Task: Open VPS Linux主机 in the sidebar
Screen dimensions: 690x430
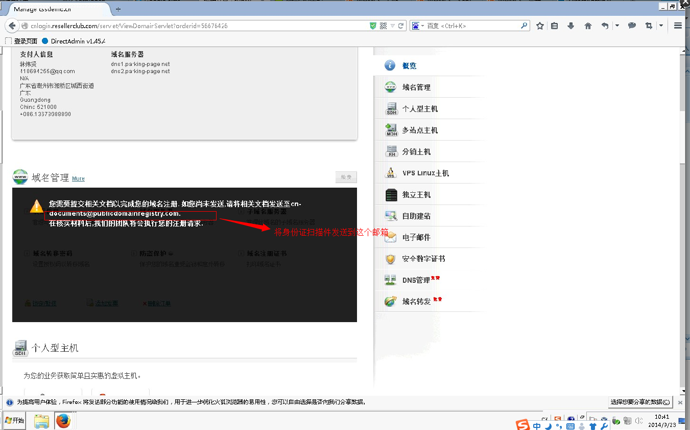Action: pyautogui.click(x=429, y=173)
